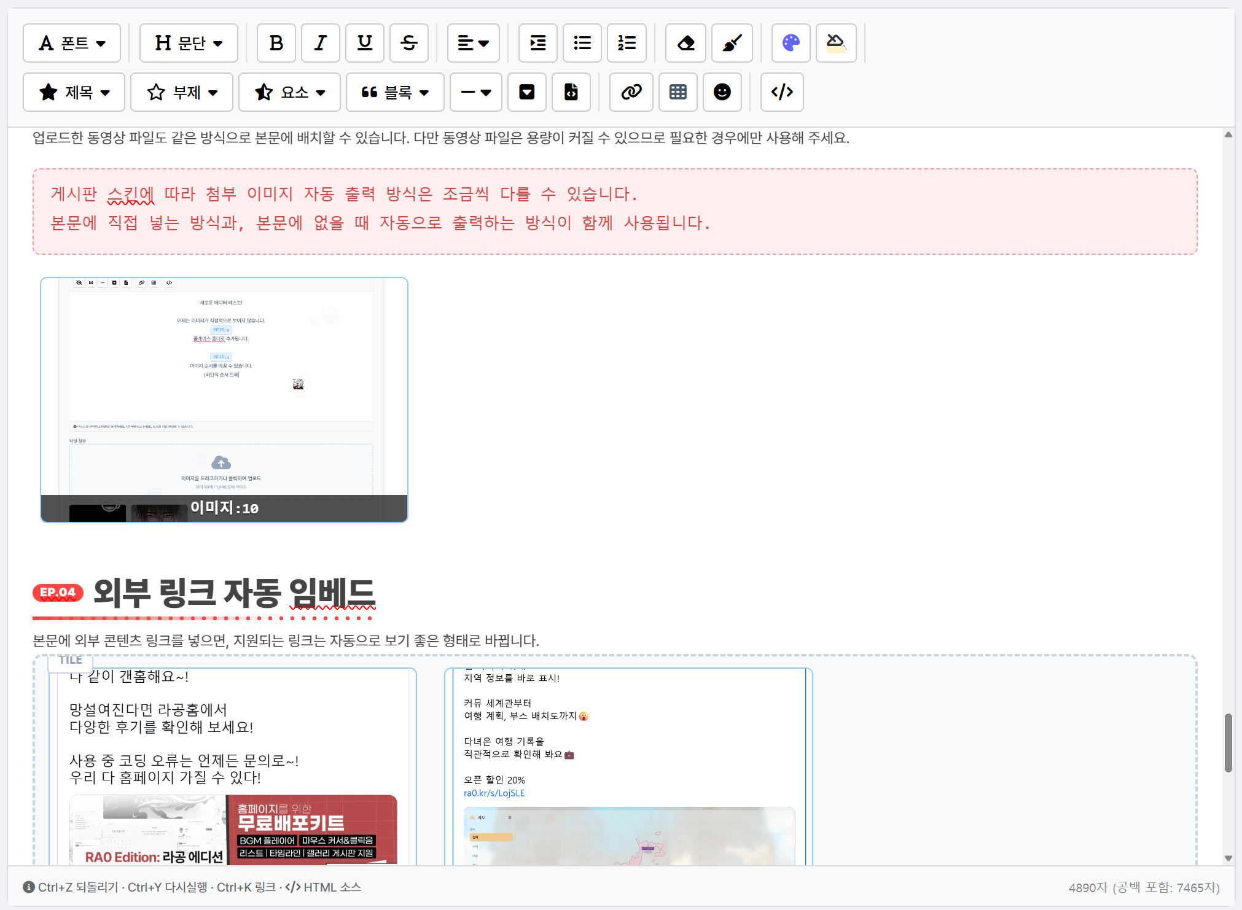This screenshot has width=1242, height=910.
Task: Open the emoji smiley picker
Action: coord(722,92)
